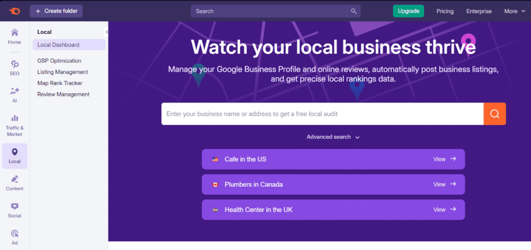The image size is (531, 250).
Task: Go to Map Rank Tracker
Action: pyautogui.click(x=60, y=83)
